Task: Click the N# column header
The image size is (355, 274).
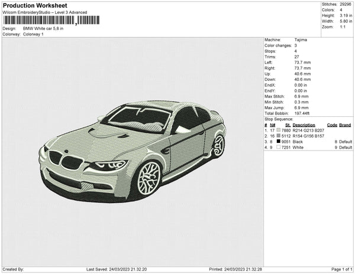Action: 273,125
